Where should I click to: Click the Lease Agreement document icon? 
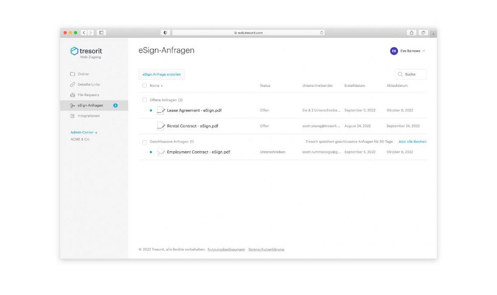click(161, 110)
